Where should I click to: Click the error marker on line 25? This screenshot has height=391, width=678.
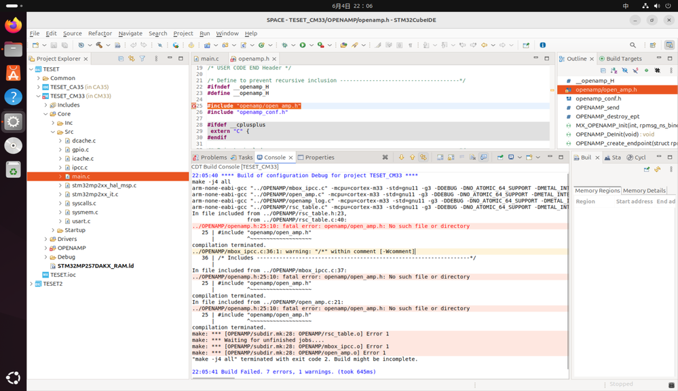coord(193,105)
